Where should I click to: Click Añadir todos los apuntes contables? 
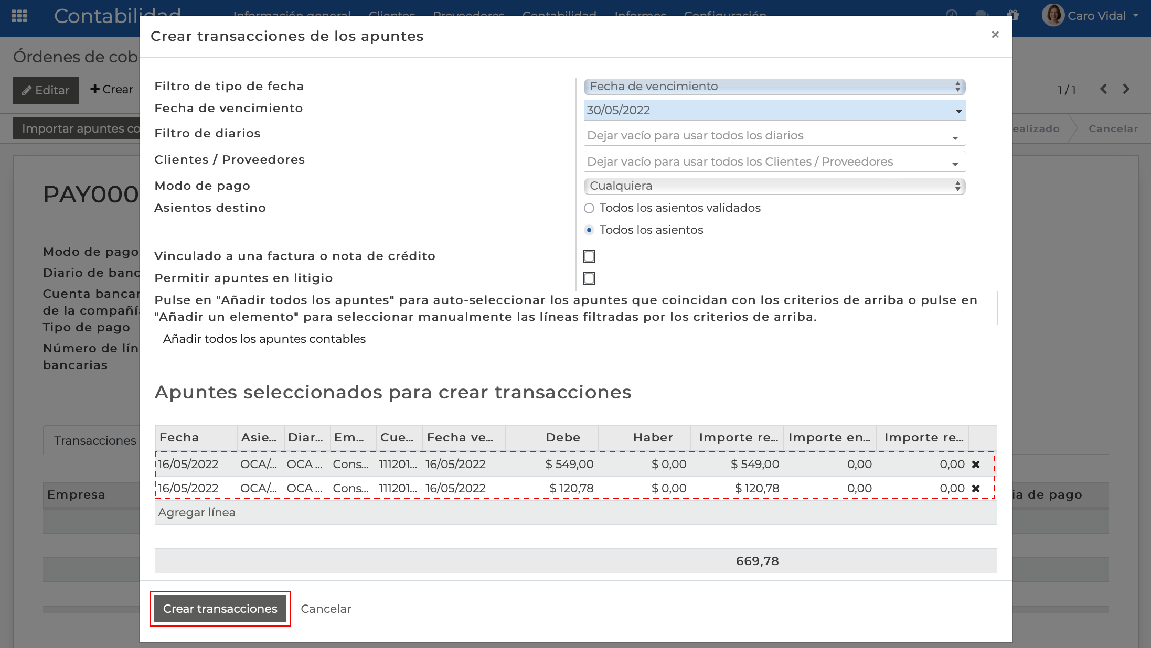[x=264, y=339]
